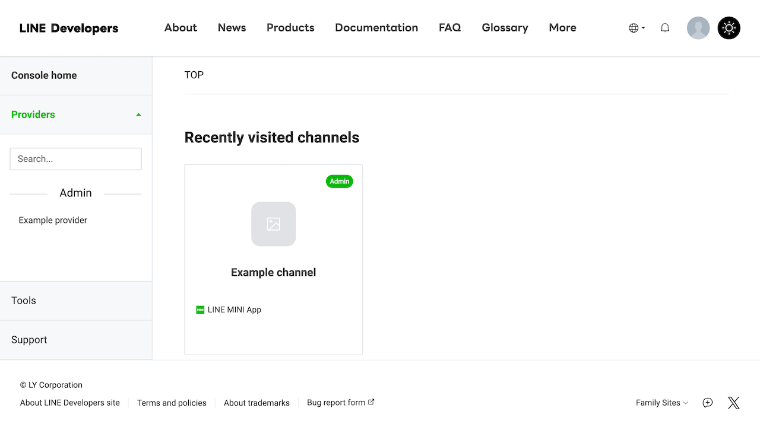The height and width of the screenshot is (424, 760).
Task: Click the X social media icon
Action: click(x=733, y=403)
